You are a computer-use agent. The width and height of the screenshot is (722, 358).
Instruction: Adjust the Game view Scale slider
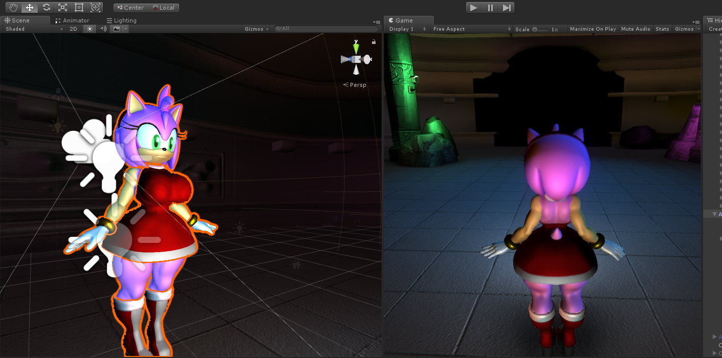point(540,30)
